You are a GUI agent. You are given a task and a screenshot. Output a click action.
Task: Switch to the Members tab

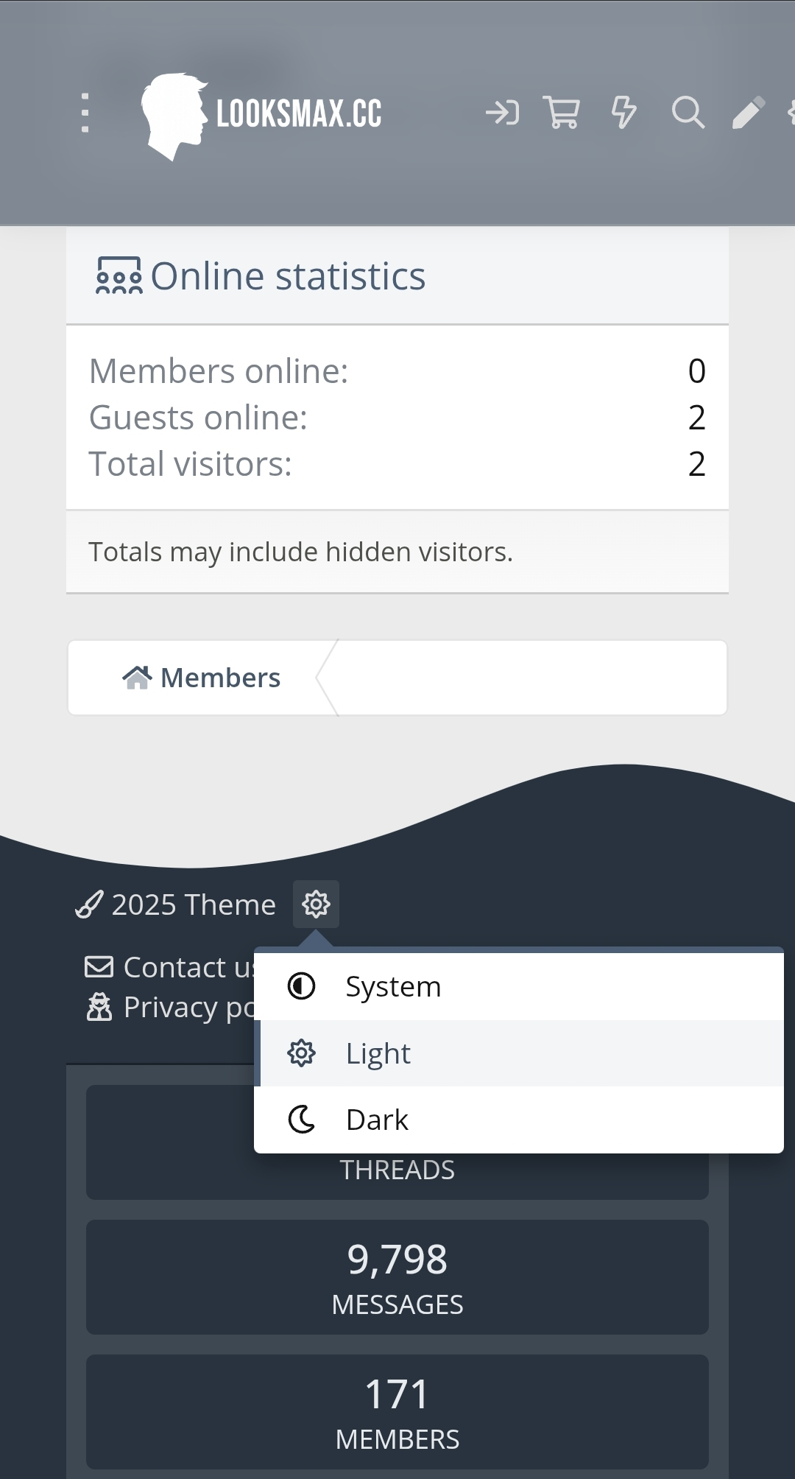tap(220, 676)
